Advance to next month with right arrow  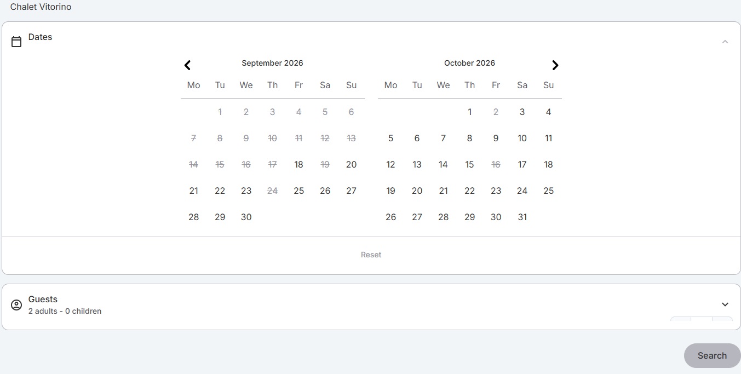tap(555, 65)
